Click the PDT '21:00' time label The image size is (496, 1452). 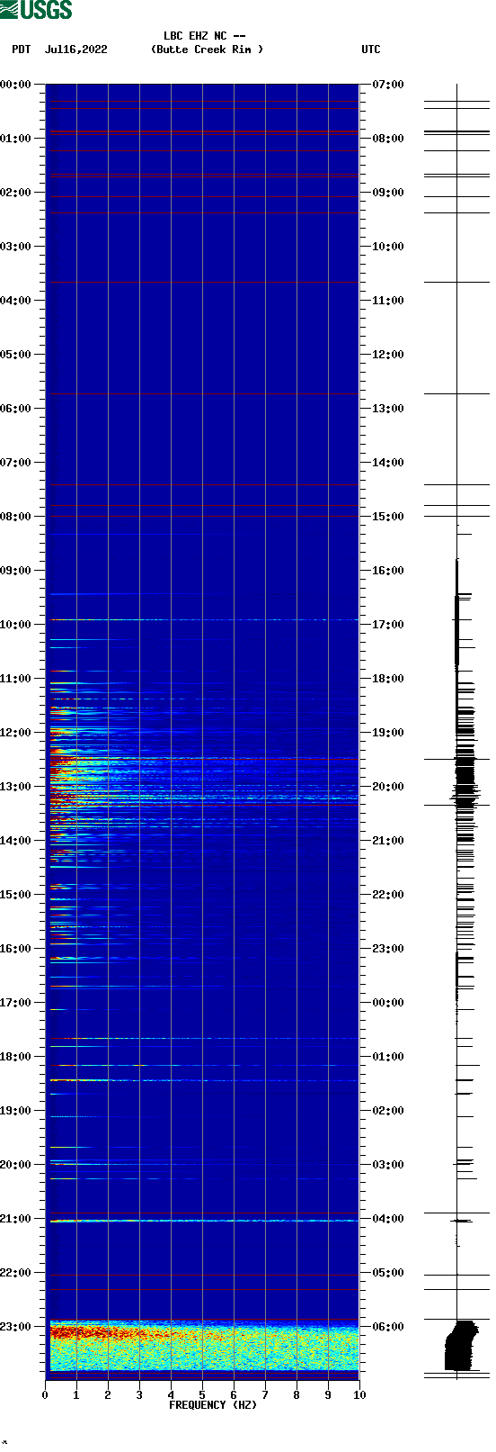click(x=15, y=1219)
